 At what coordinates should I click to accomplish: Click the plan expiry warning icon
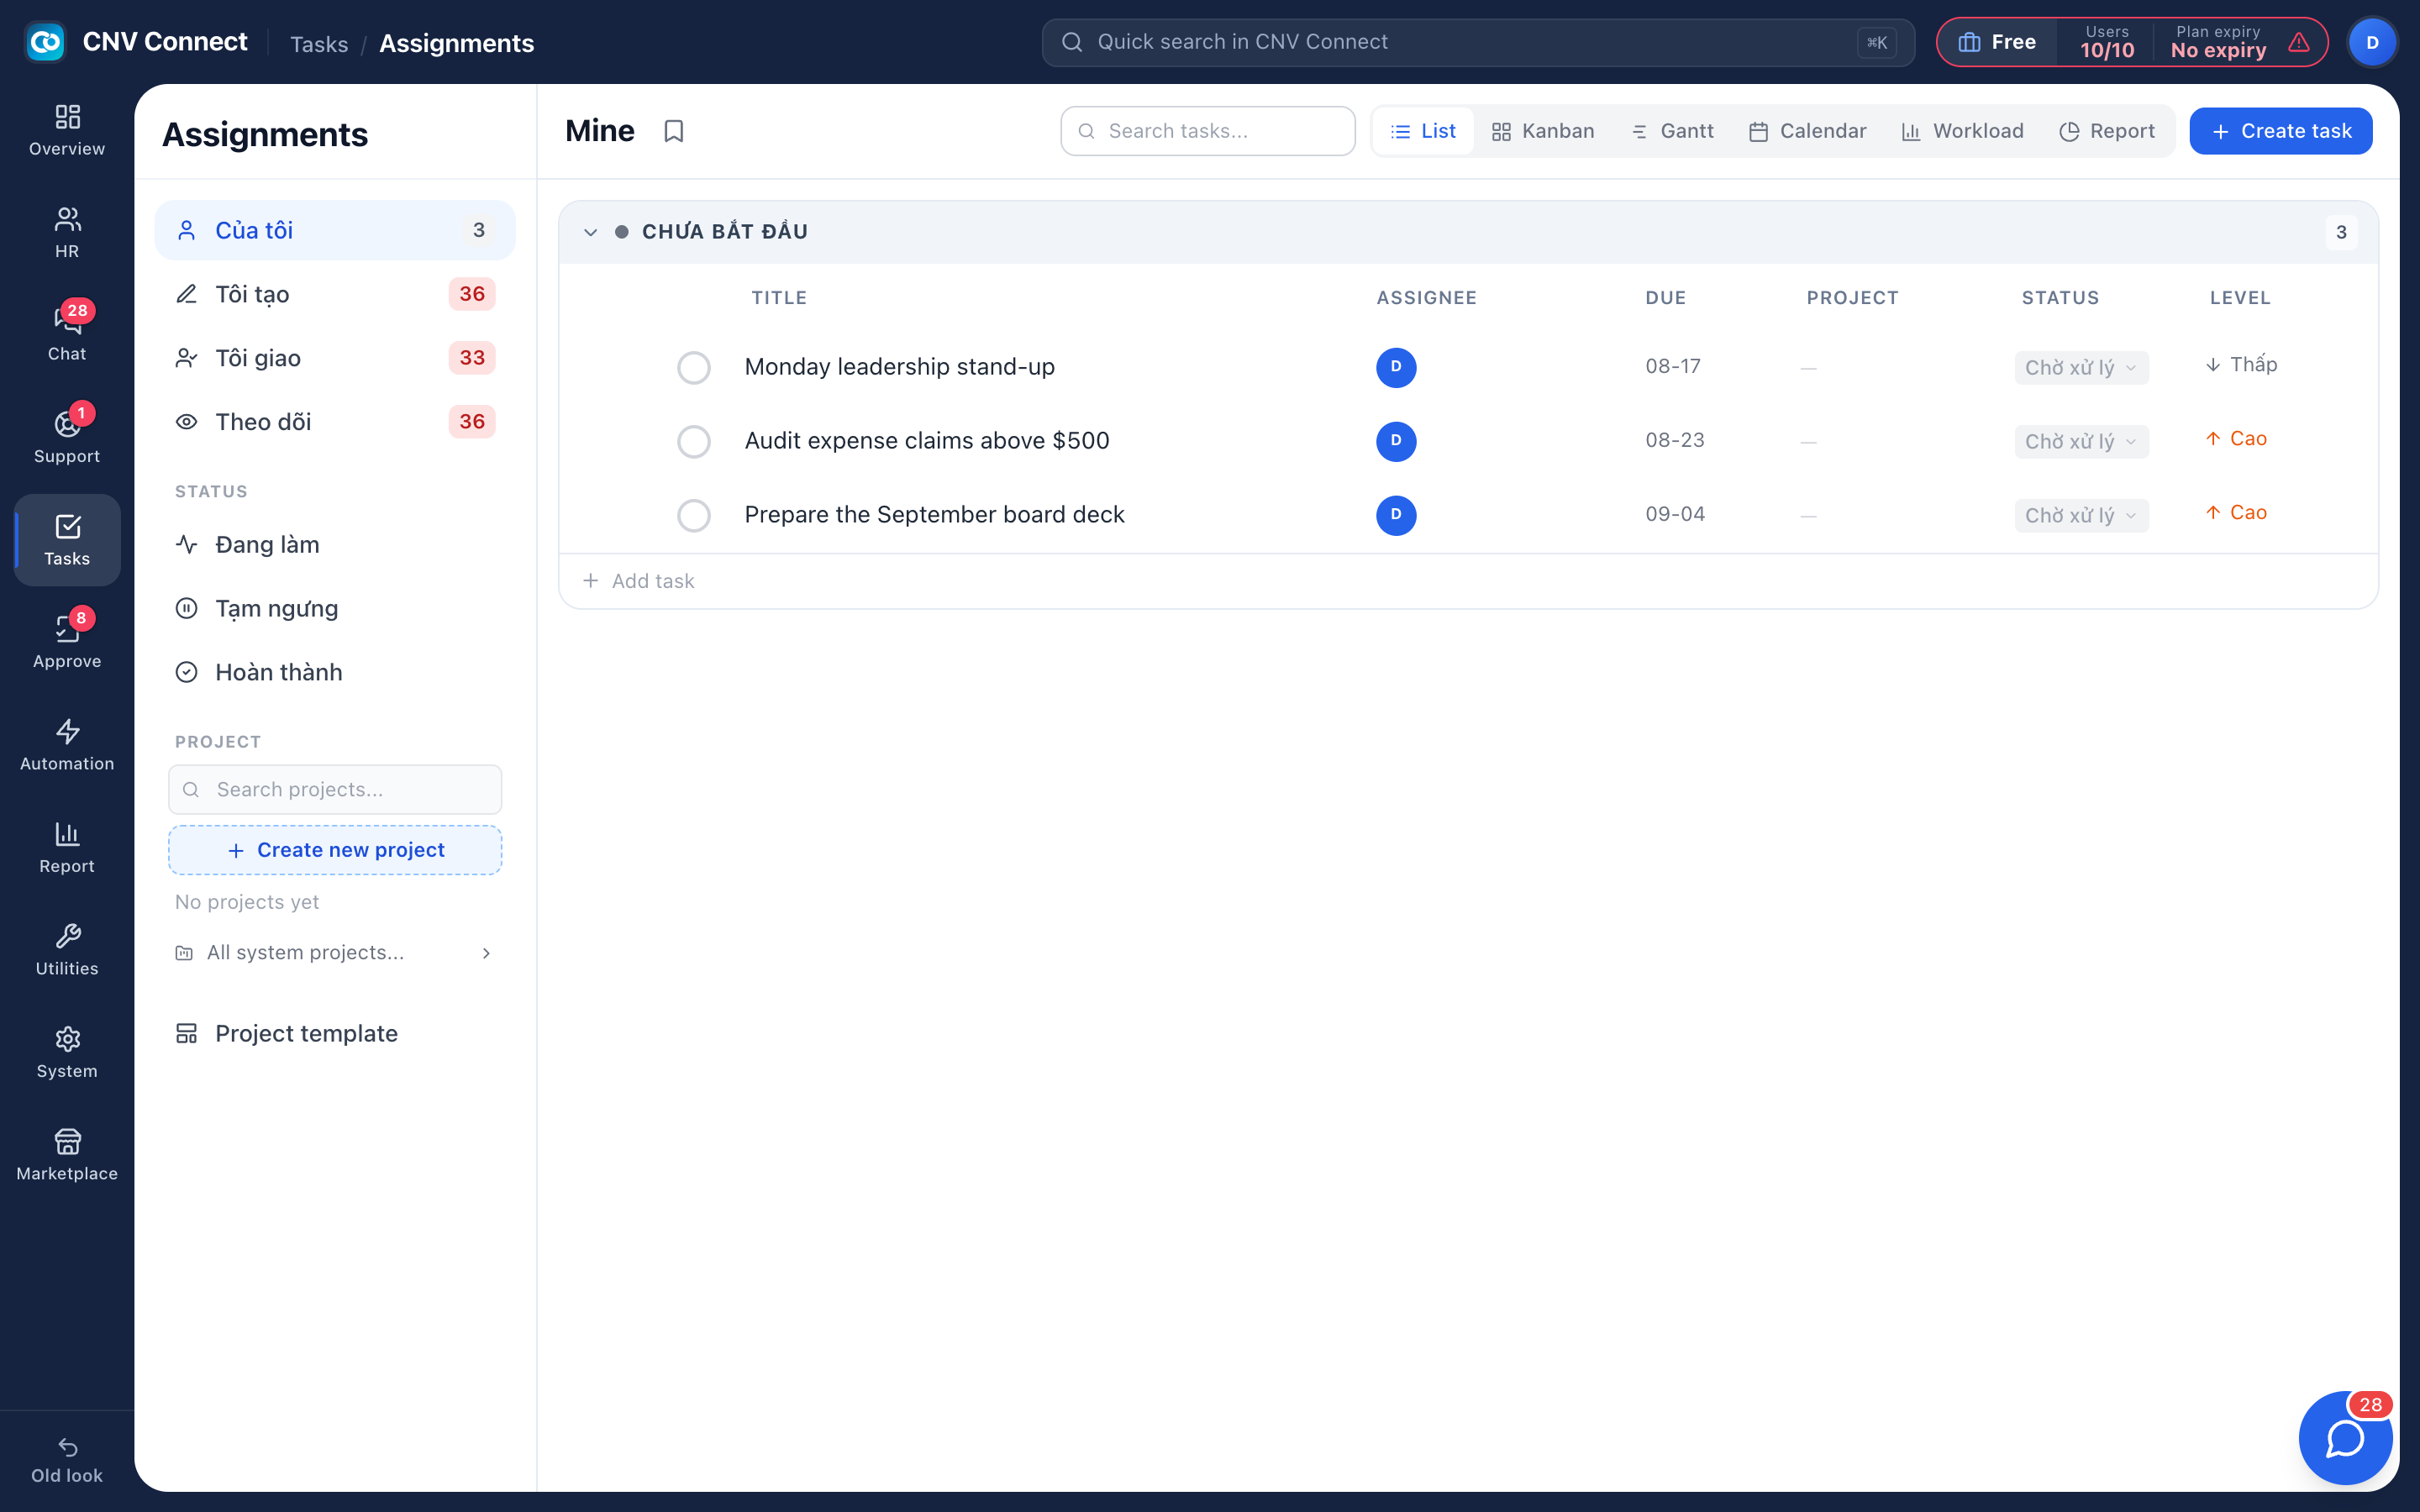tap(2299, 42)
